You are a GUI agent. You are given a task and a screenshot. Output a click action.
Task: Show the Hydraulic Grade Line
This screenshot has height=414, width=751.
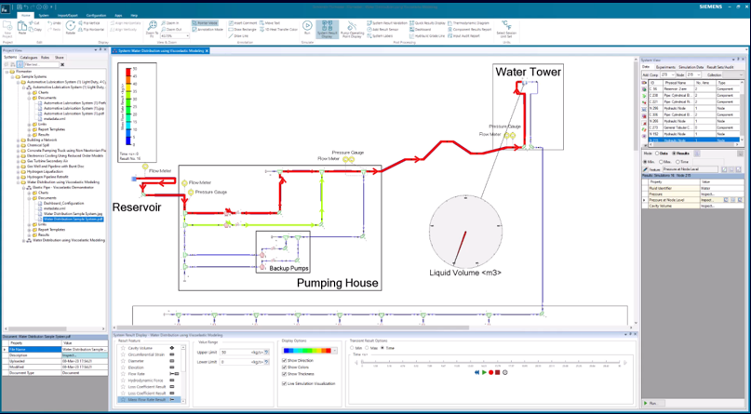tap(427, 35)
